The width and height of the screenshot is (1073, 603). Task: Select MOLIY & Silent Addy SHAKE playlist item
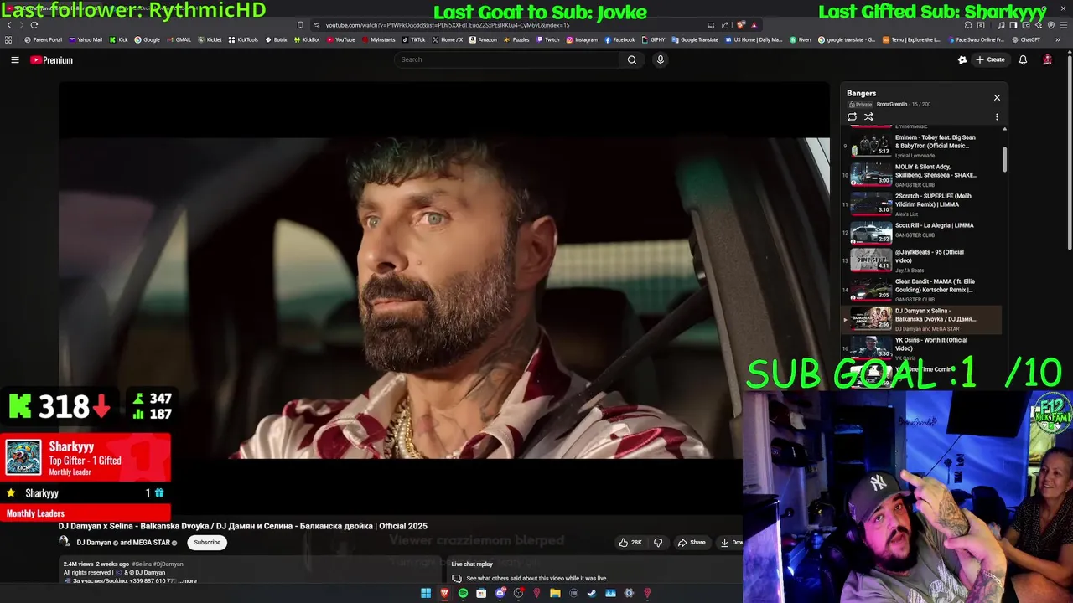coord(921,175)
